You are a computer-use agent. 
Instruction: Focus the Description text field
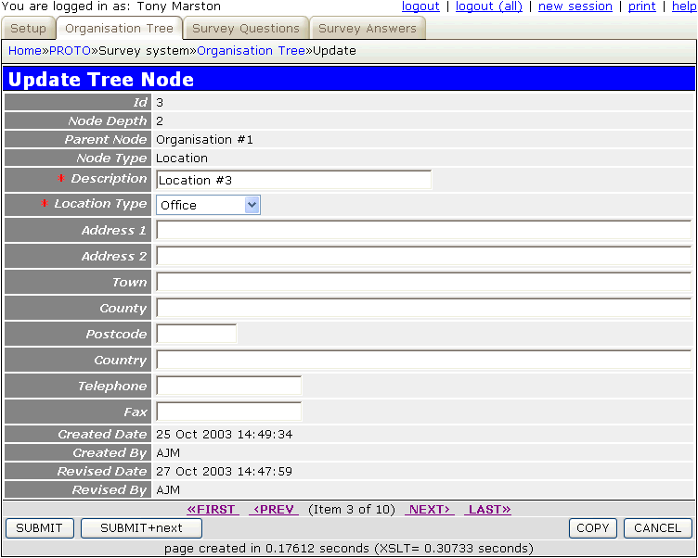click(293, 180)
